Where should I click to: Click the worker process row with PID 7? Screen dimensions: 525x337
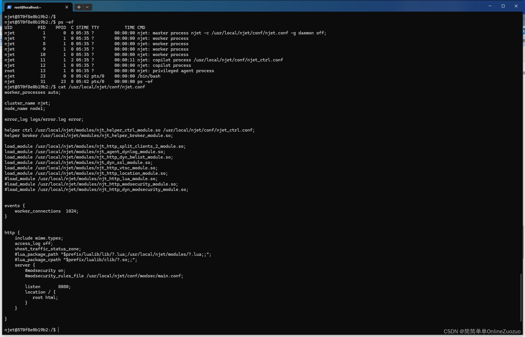pyautogui.click(x=97, y=38)
